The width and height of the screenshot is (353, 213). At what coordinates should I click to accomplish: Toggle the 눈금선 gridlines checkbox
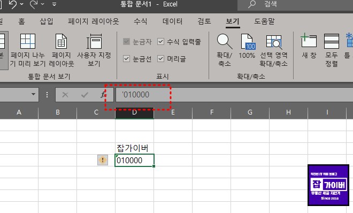[x=127, y=59]
